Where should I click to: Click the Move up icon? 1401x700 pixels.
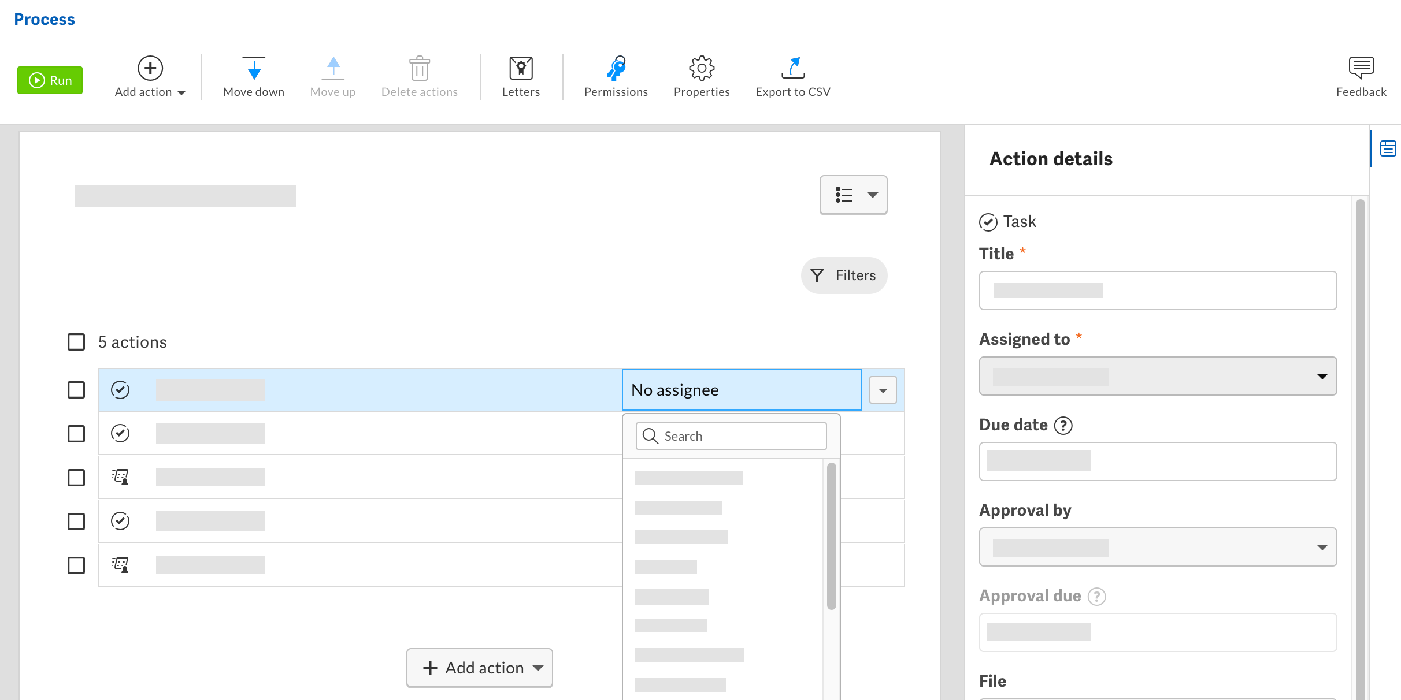[332, 69]
